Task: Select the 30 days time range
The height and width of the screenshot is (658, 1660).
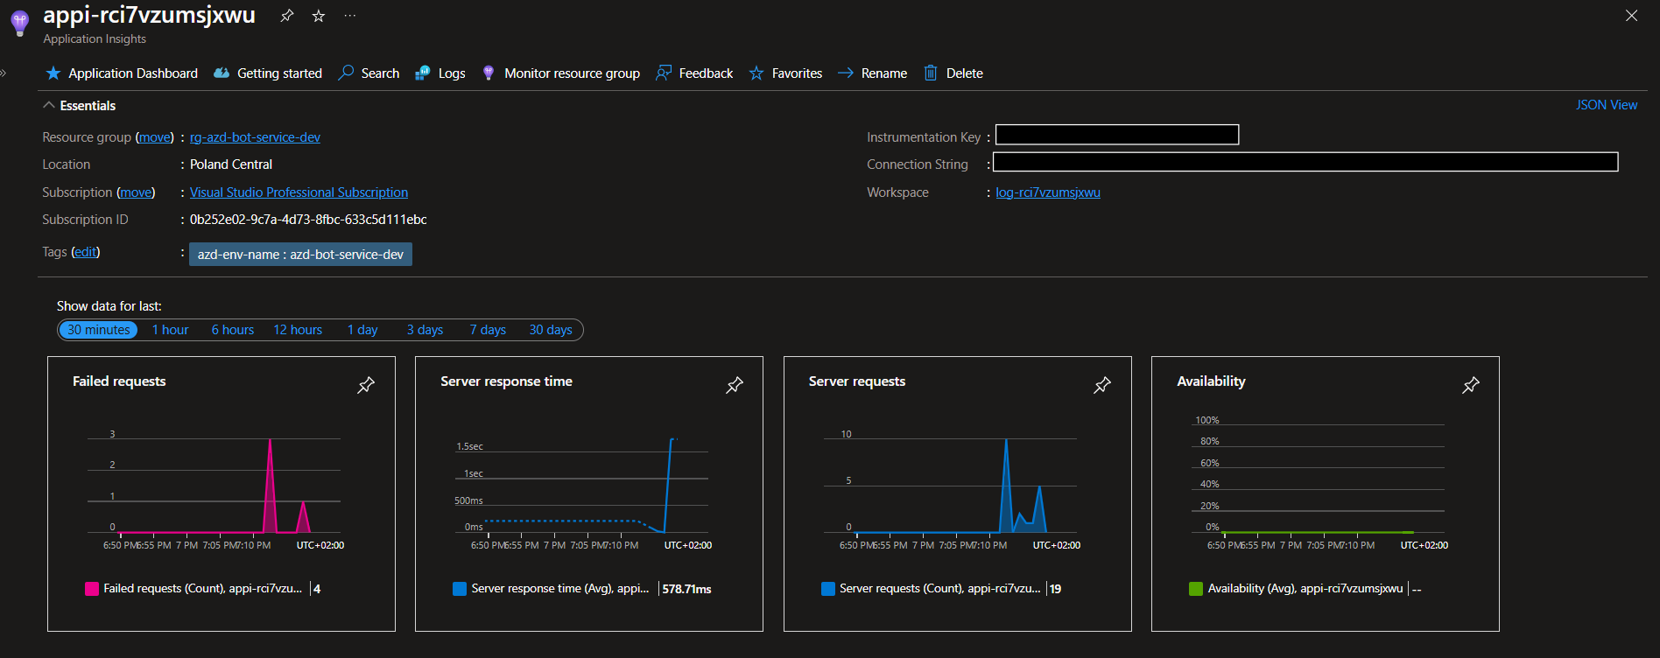Action: click(x=551, y=330)
